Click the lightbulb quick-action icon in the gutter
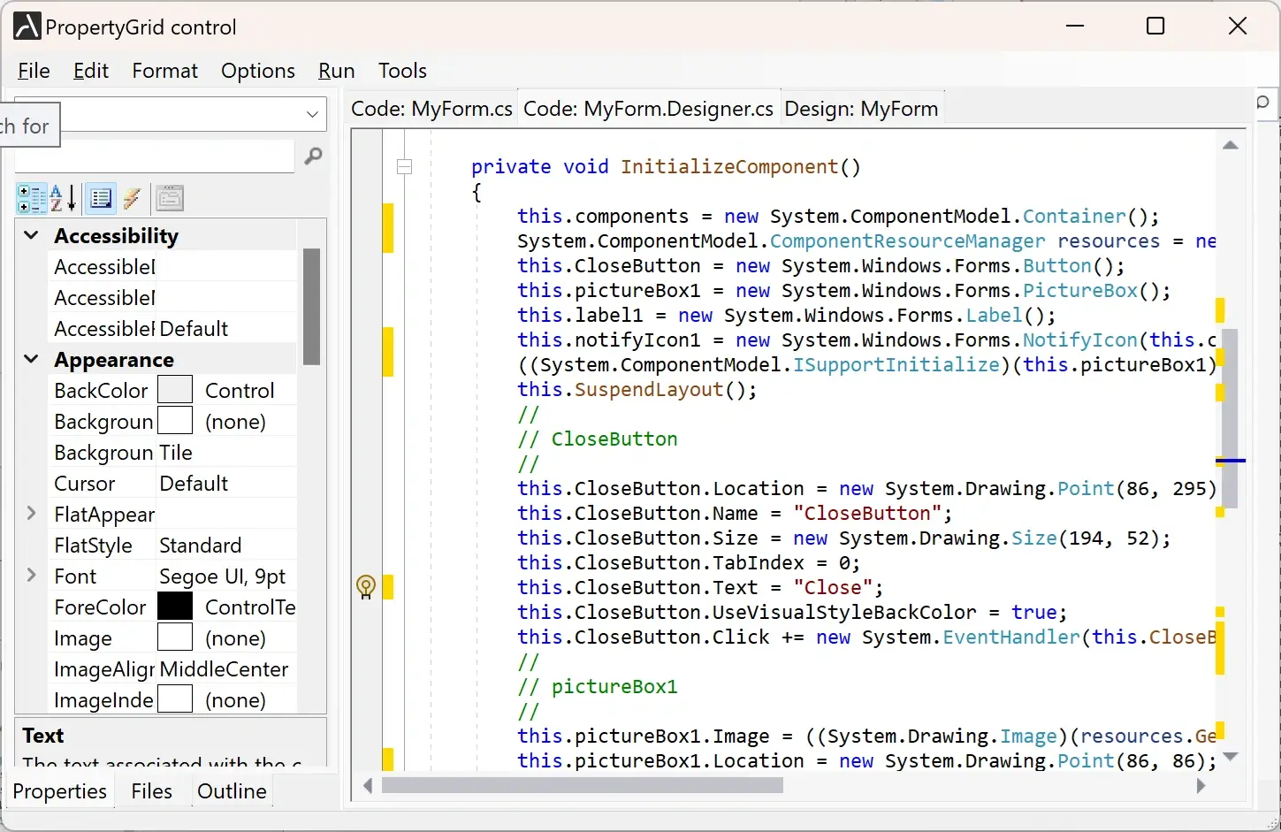Screen dimensions: 1281x832 point(365,587)
